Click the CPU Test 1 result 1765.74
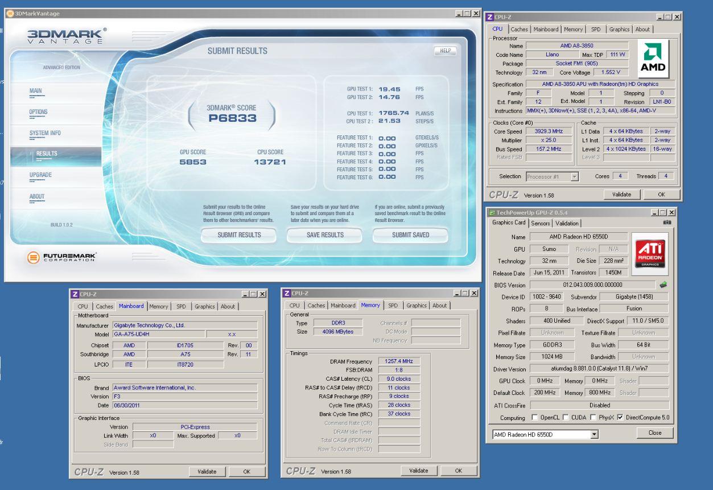The width and height of the screenshot is (713, 490). (x=394, y=113)
